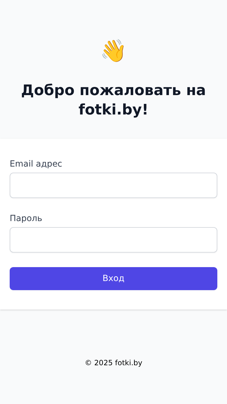Click the field above the Вход button
227x404 pixels.
tap(113, 240)
